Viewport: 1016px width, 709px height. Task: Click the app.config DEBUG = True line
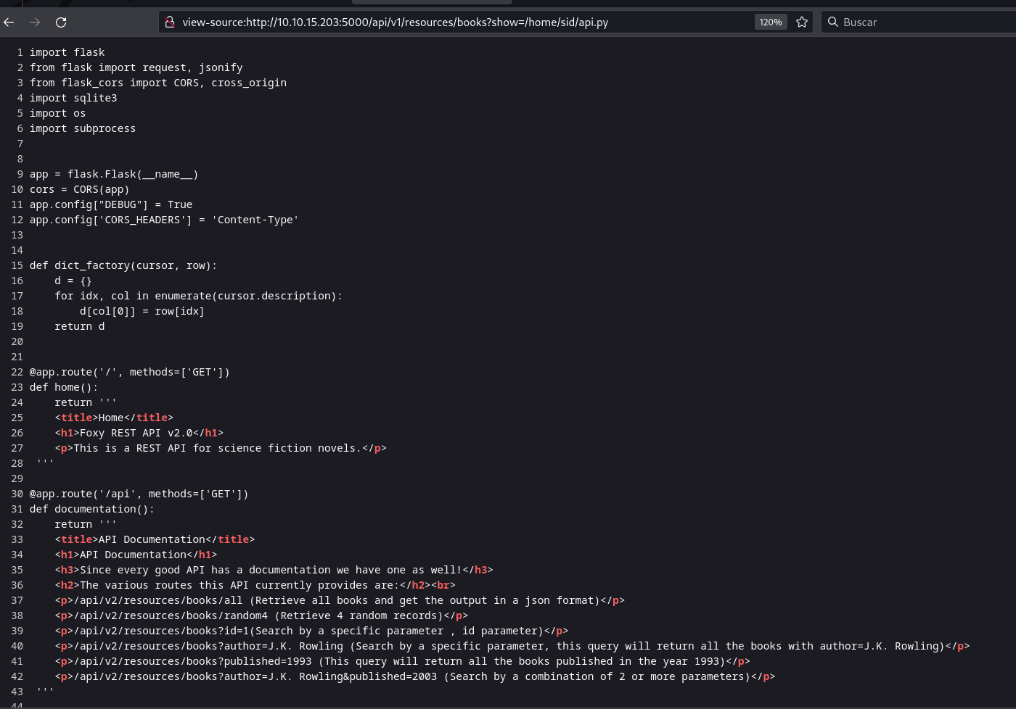pyautogui.click(x=111, y=205)
